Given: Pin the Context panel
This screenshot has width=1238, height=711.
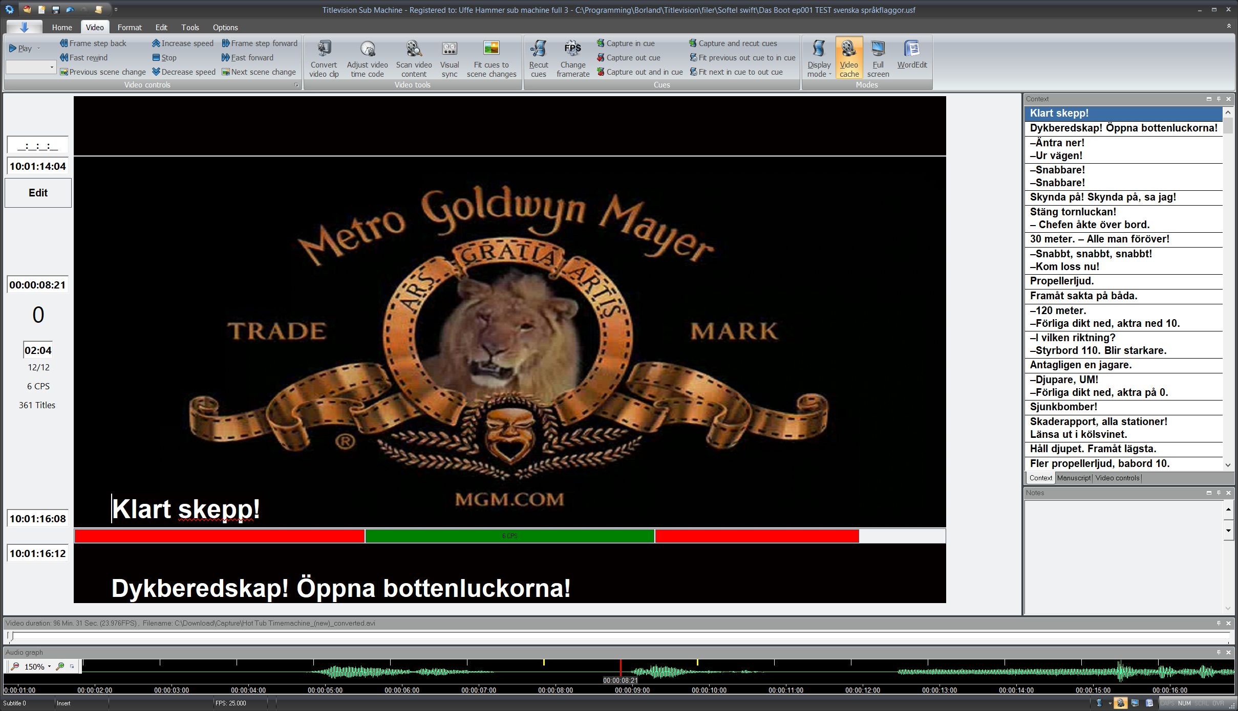Looking at the screenshot, I should [x=1219, y=99].
